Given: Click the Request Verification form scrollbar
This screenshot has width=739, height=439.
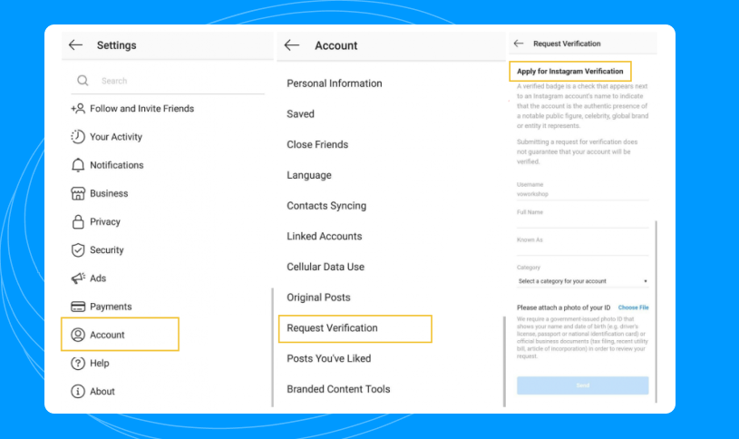Looking at the screenshot, I should click(656, 311).
